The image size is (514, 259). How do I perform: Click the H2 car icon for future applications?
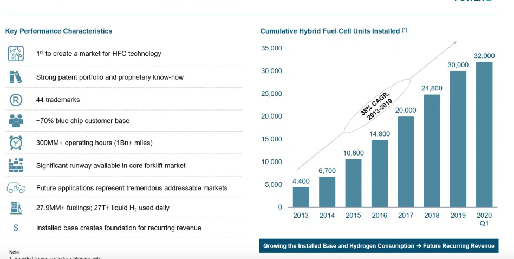pos(16,188)
